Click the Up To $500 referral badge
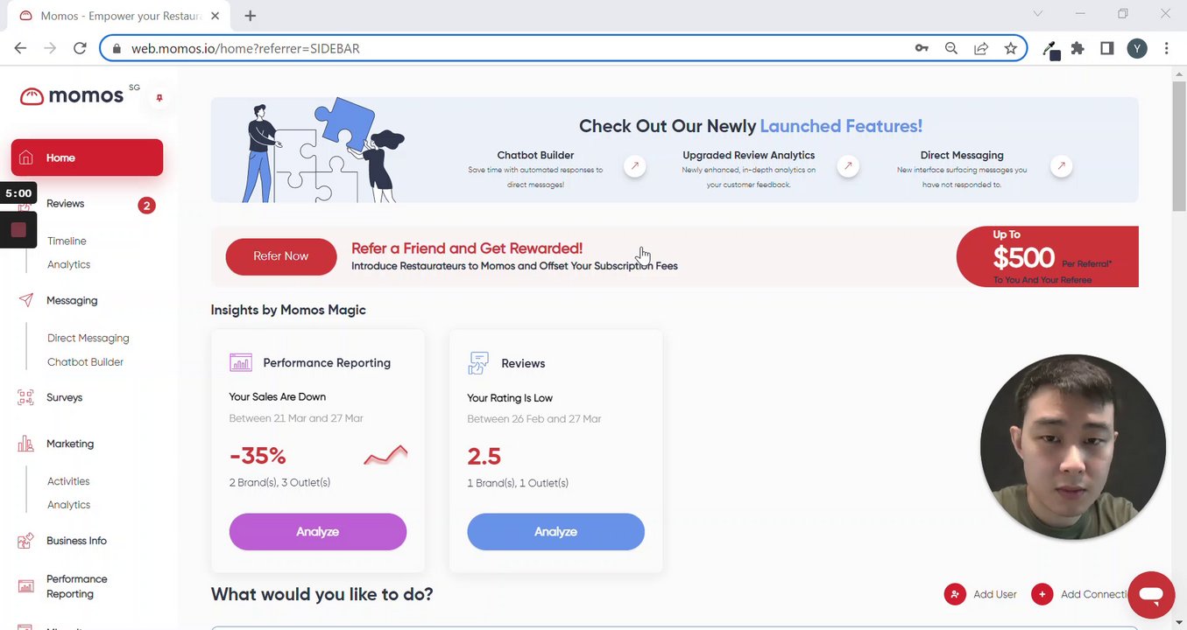This screenshot has height=630, width=1187. click(x=1048, y=256)
